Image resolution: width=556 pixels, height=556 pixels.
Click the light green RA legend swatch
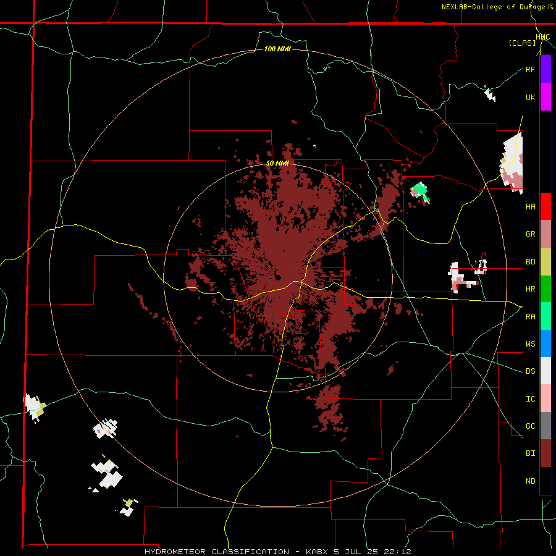[x=545, y=316]
